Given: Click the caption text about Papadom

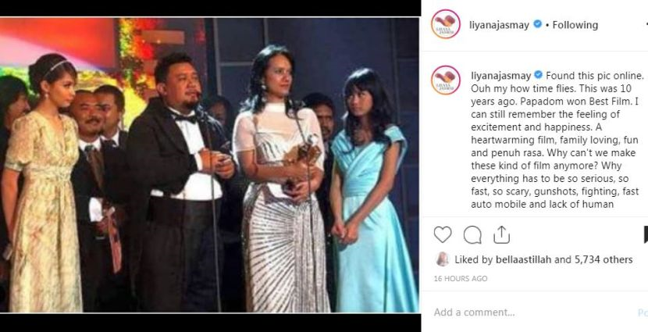Looking at the screenshot, I should pos(557,140).
